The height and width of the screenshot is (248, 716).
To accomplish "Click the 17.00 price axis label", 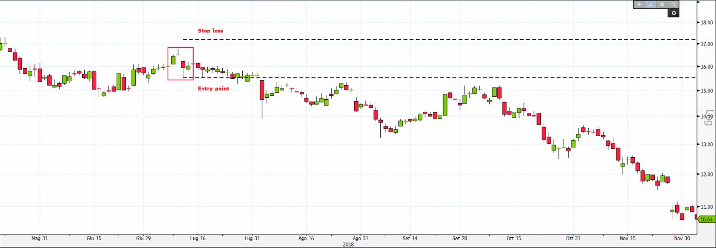I will (706, 44).
